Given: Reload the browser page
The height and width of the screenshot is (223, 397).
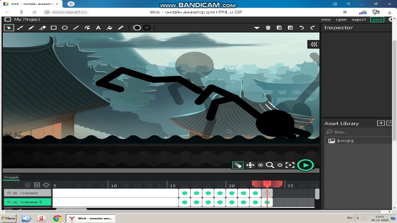Looking at the screenshot, I should pyautogui.click(x=34, y=12).
